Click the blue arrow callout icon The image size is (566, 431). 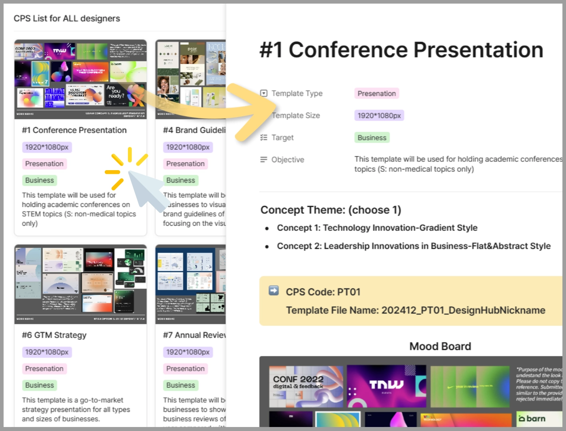pyautogui.click(x=274, y=291)
